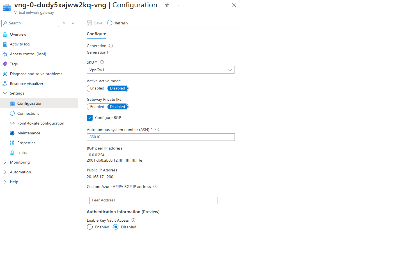Click the Generation info icon
Viewport: 420px width, 280px height.
(111, 46)
